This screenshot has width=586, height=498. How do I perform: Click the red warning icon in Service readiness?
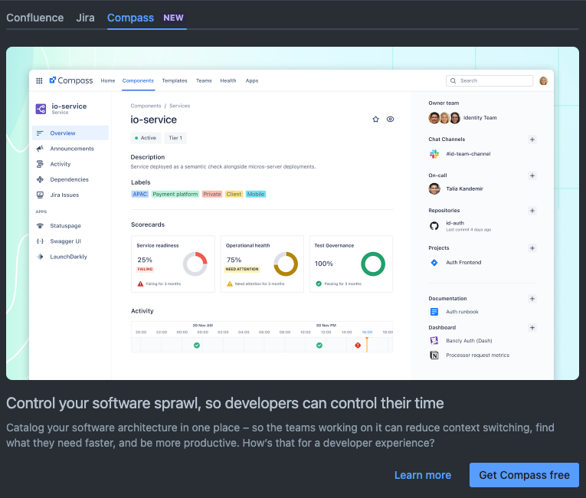[x=140, y=283]
